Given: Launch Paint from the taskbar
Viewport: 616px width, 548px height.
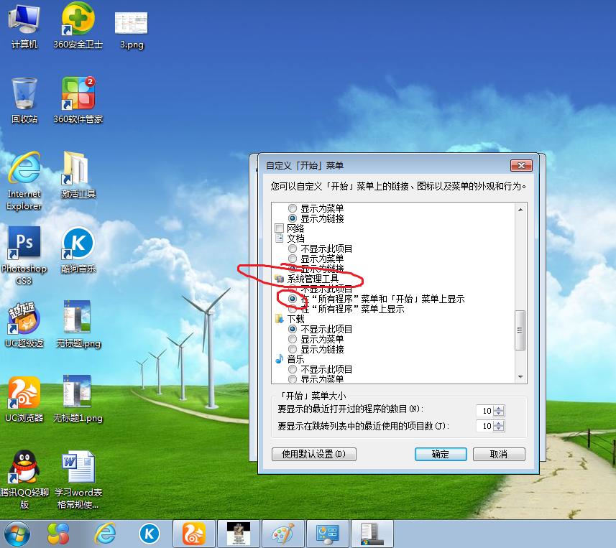Looking at the screenshot, I should click(283, 533).
